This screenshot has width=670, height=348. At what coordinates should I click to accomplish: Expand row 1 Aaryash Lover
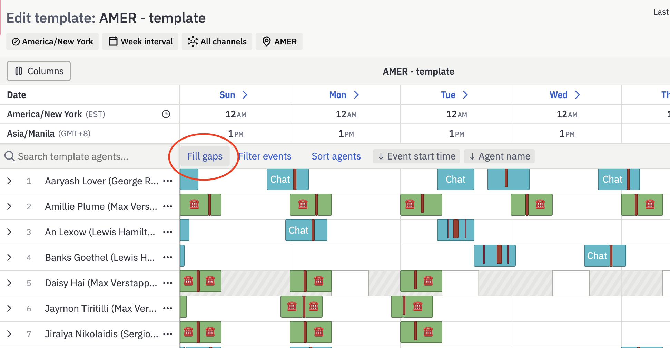(x=9, y=181)
